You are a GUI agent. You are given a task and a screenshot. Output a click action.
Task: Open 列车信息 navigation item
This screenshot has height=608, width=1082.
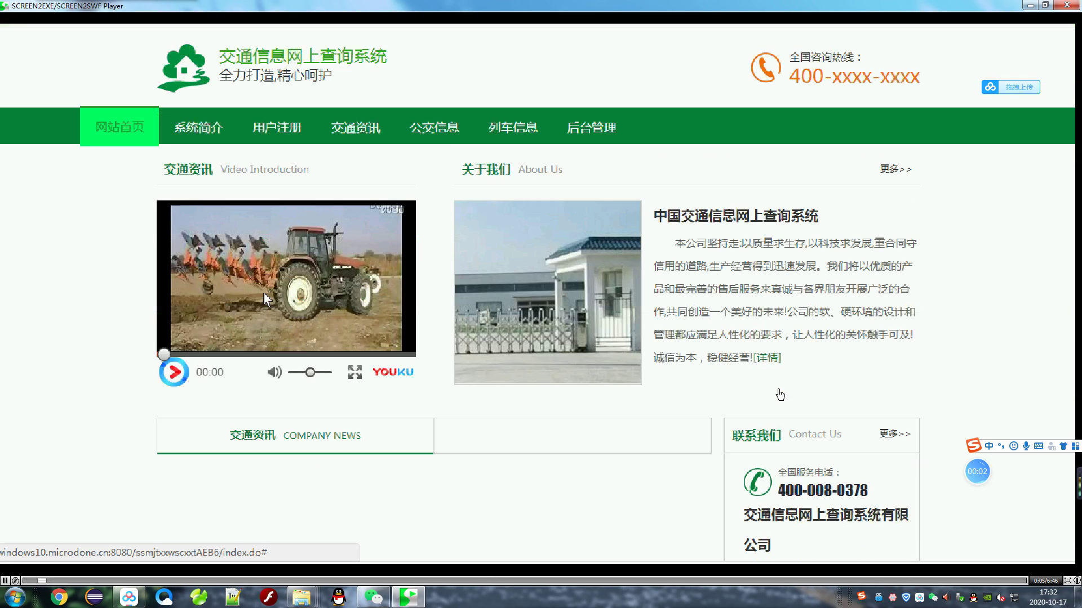[513, 128]
